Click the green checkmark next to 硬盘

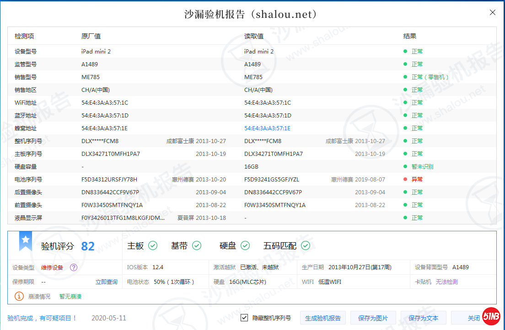pyautogui.click(x=245, y=246)
